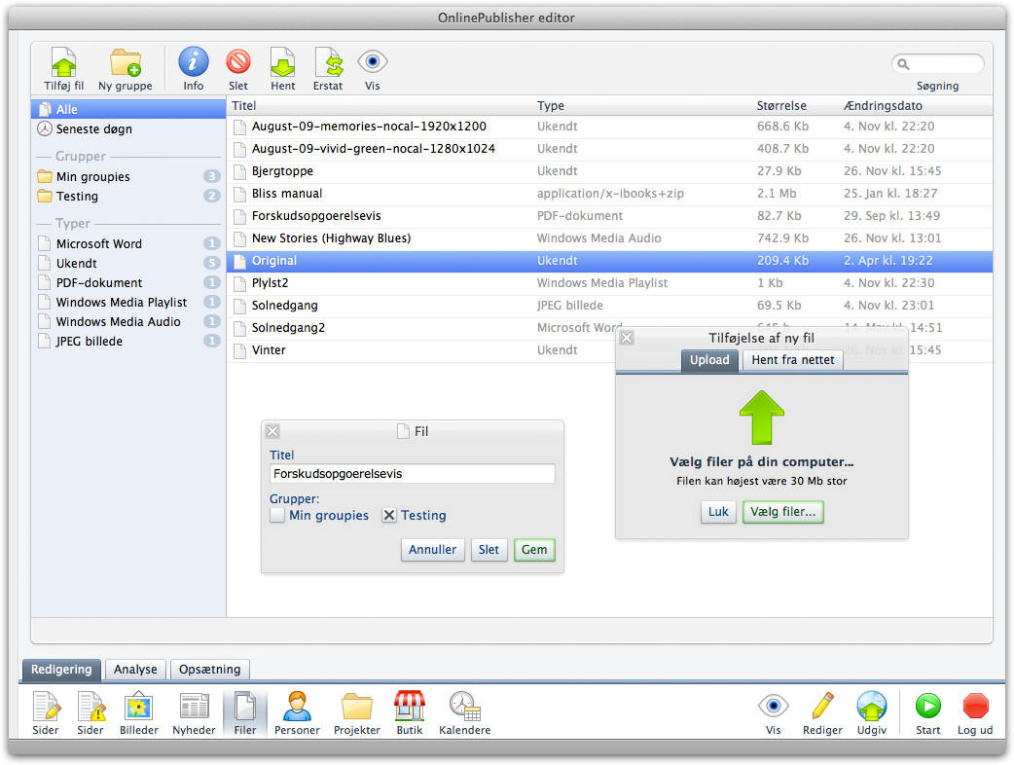Switch to the Analyse tab
The width and height of the screenshot is (1014, 765).
tap(135, 670)
